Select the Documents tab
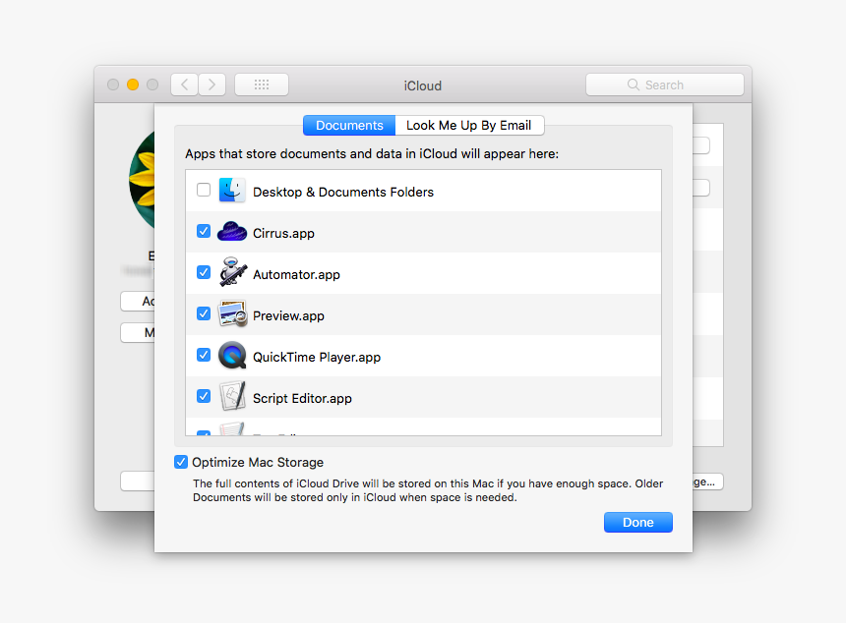The image size is (846, 623). pos(348,125)
